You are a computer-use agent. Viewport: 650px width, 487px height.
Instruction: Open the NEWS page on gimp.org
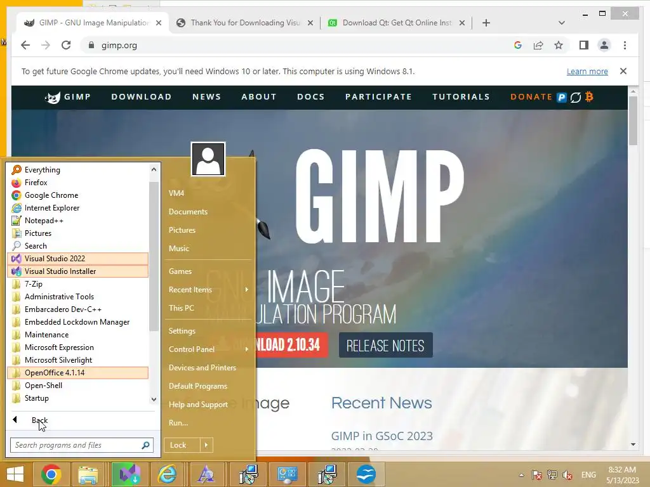pos(206,97)
